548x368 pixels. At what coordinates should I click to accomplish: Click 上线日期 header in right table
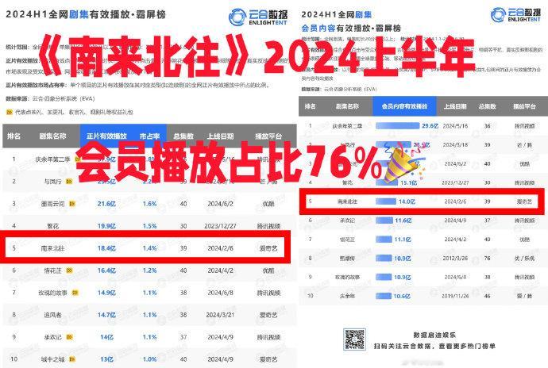(455, 106)
